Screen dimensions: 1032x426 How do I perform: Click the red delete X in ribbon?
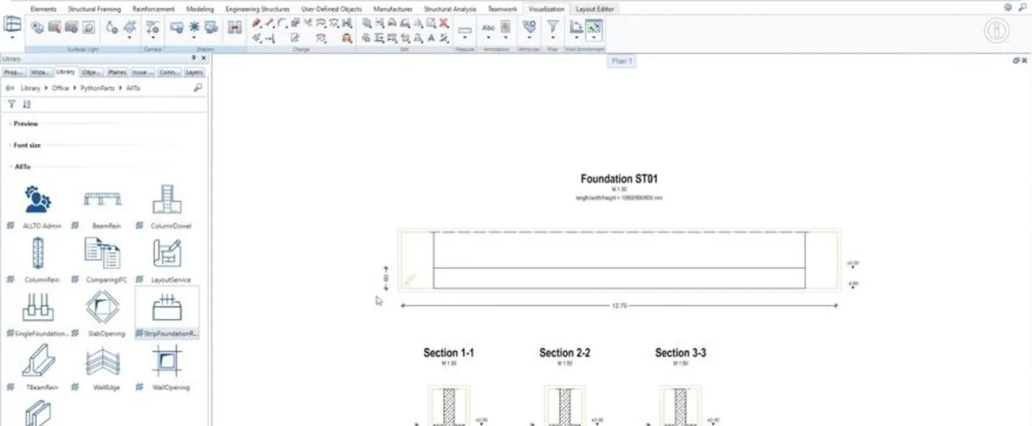(444, 24)
